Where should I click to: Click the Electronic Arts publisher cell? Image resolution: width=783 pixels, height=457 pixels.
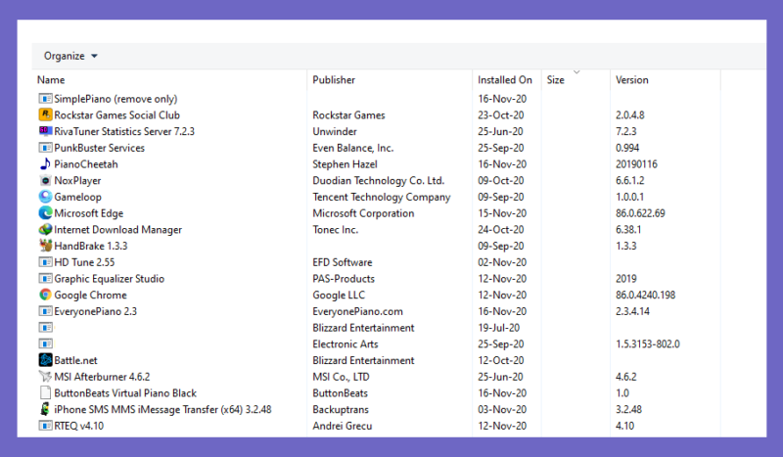coord(345,344)
